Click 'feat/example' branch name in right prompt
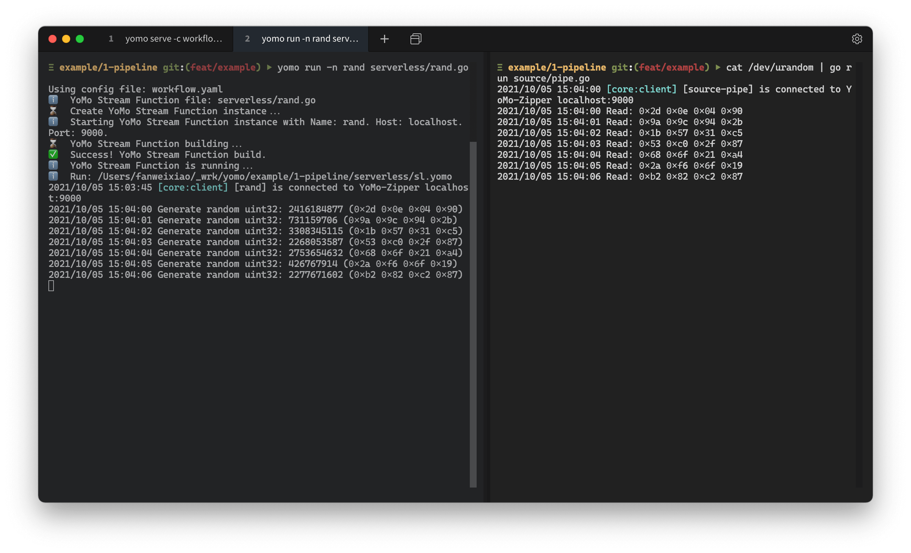 [671, 67]
